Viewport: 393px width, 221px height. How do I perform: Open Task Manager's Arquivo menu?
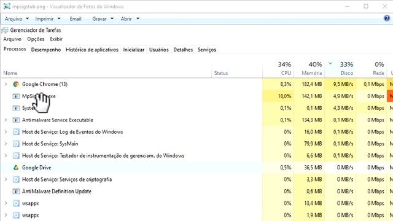tap(12, 39)
